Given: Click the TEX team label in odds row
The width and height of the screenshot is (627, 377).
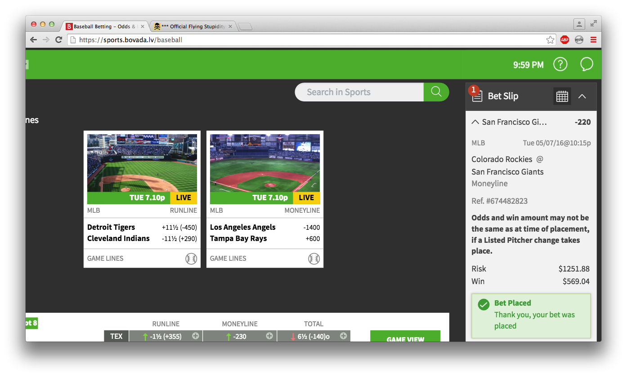Looking at the screenshot, I should 116,336.
